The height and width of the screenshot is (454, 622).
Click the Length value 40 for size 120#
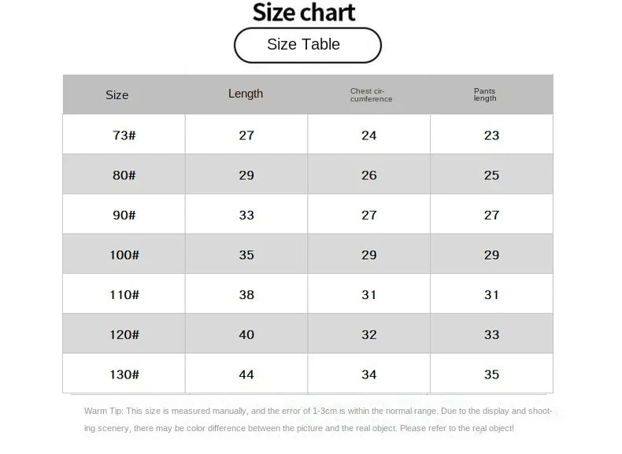pos(246,334)
